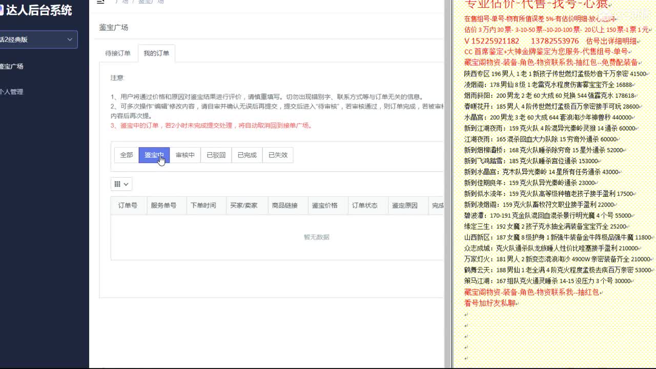Screen dimensions: 656x369
Task: Select the 已失效 order filter
Action: pyautogui.click(x=278, y=155)
